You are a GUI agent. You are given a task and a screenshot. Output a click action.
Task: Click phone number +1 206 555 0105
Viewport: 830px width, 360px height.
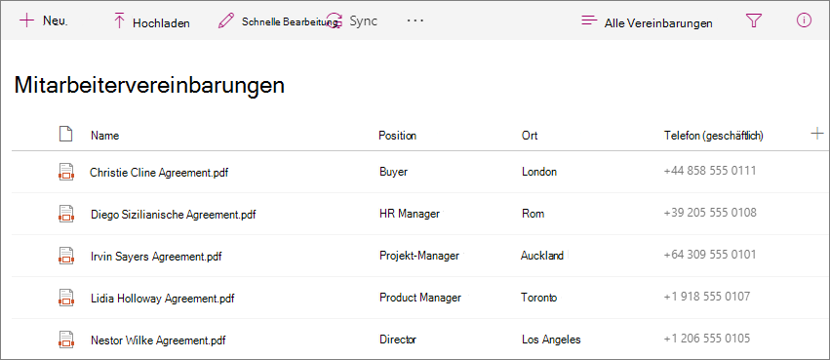click(x=707, y=338)
